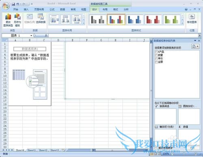The height and width of the screenshot is (157, 203).
Task: Switch to 格式 (Format) chart tools tab
Action: click(115, 9)
